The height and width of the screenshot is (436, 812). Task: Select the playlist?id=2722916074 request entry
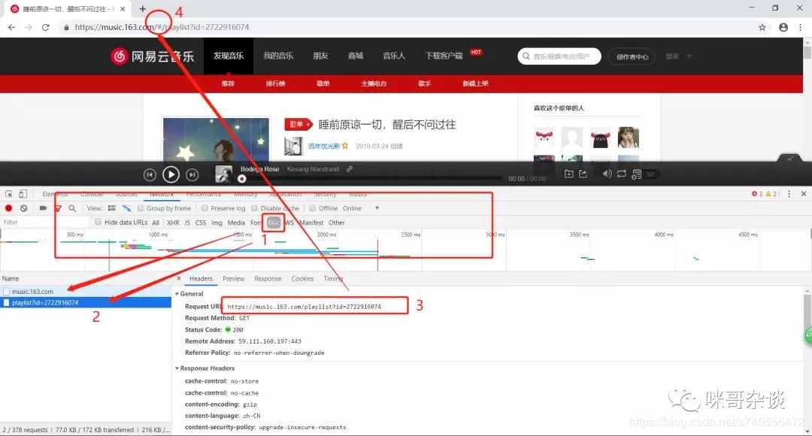pos(45,302)
